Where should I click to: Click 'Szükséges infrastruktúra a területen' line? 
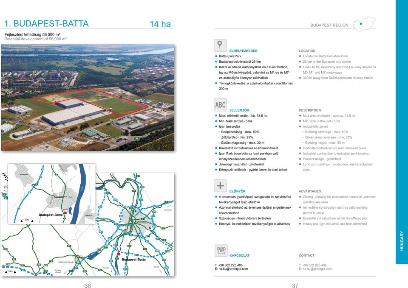click(x=245, y=218)
